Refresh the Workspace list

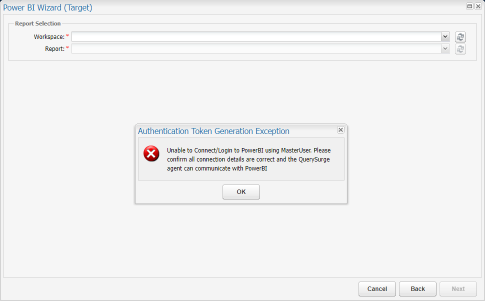(460, 37)
